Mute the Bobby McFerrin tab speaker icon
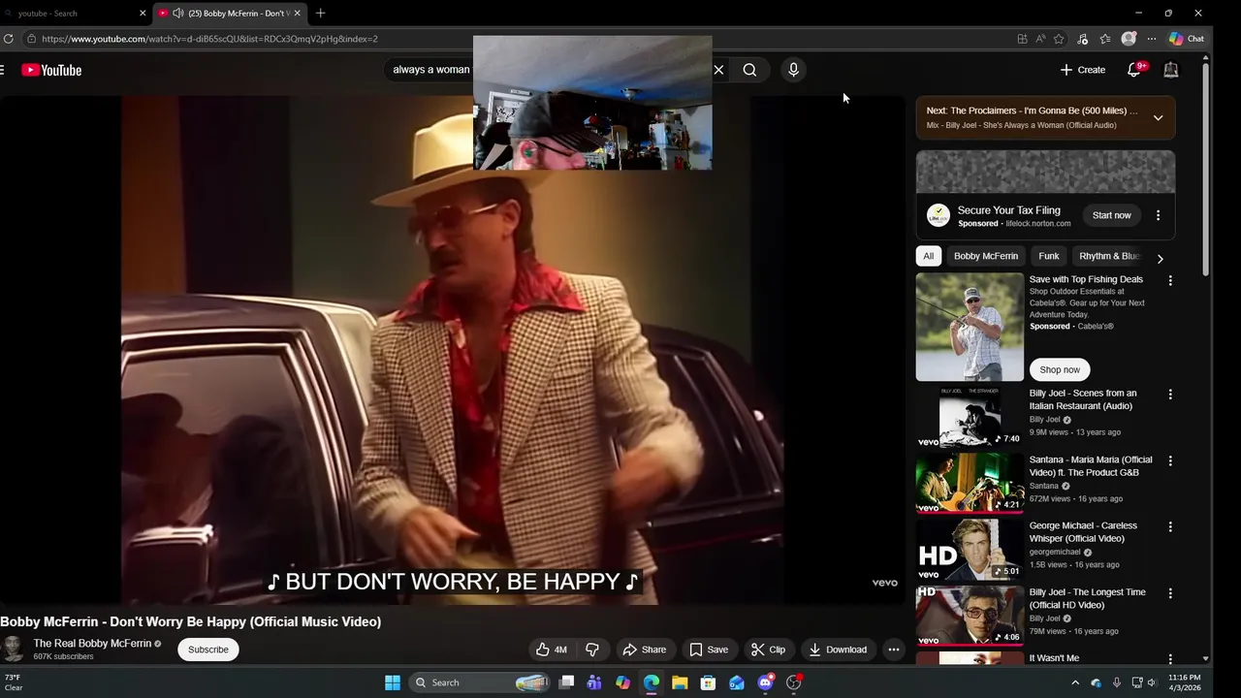Image resolution: width=1241 pixels, height=698 pixels. pos(178,14)
